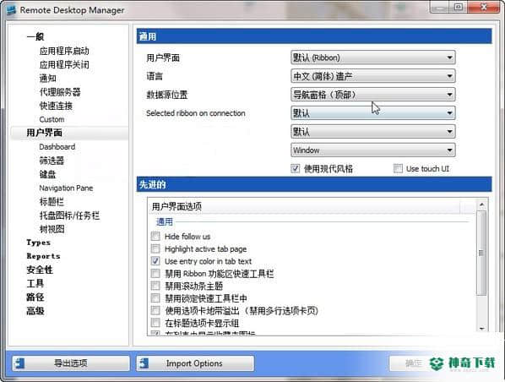Select Custom in the options tree
The width and height of the screenshot is (505, 382).
pos(52,119)
